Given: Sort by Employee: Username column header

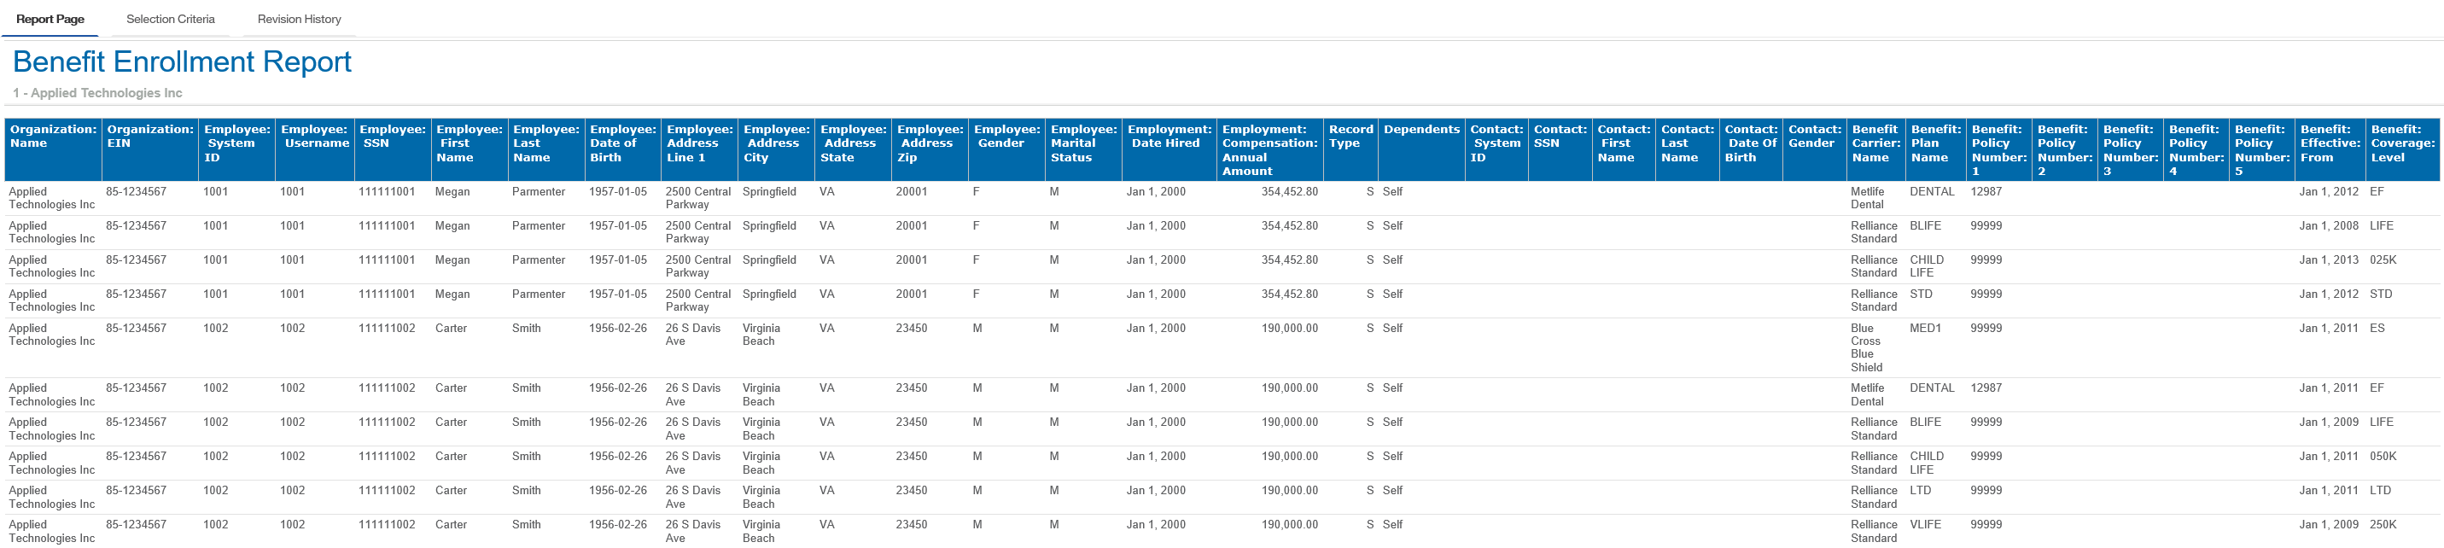Looking at the screenshot, I should (315, 137).
